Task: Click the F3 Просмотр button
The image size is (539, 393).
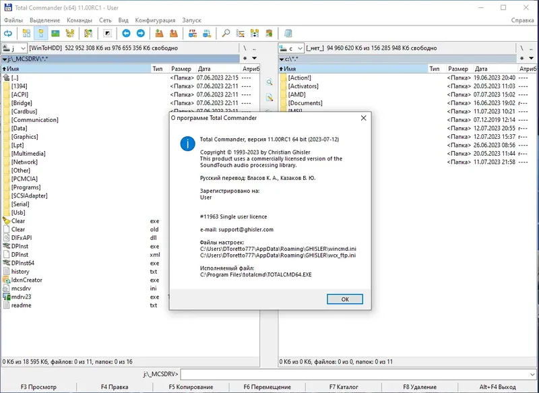Action: 38,387
